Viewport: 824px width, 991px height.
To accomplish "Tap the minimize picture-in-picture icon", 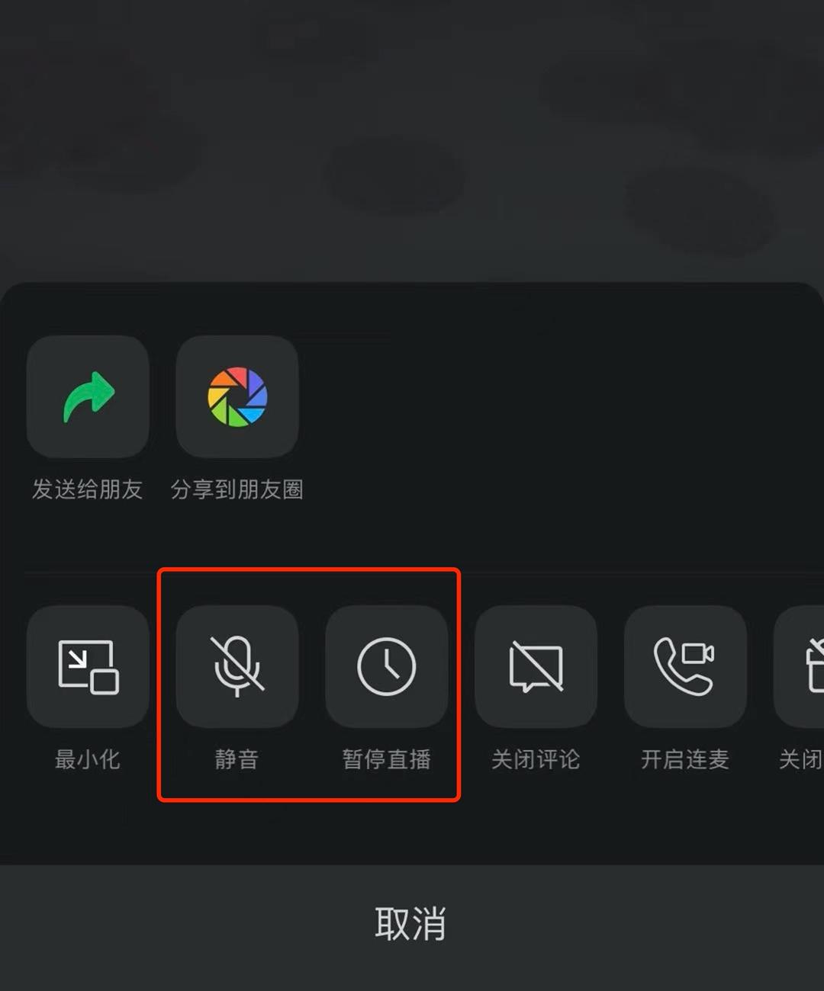I will pos(88,667).
